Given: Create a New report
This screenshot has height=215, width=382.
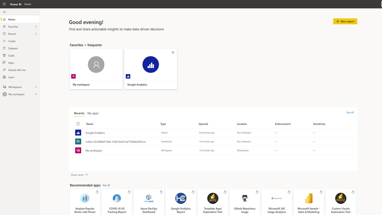Looking at the screenshot, I should [345, 21].
